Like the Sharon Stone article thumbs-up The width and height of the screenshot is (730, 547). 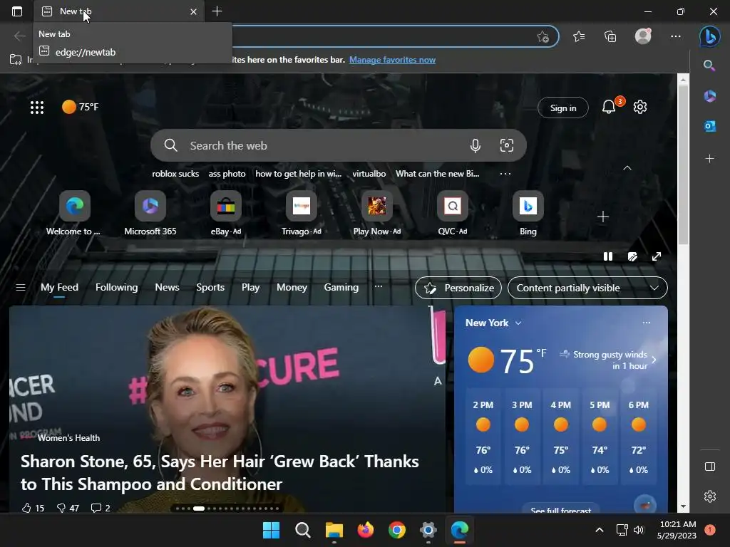(26, 508)
